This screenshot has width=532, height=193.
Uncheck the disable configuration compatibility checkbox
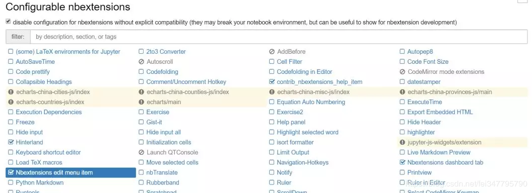[x=8, y=22]
